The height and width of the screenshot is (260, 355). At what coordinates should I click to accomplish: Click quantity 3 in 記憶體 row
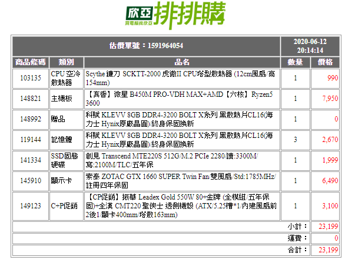(295, 140)
